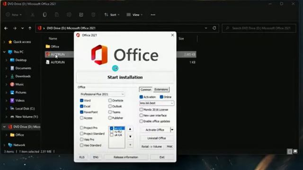
Task: Collapse This PC in navigation pane
Action: pyautogui.click(x=4, y=52)
